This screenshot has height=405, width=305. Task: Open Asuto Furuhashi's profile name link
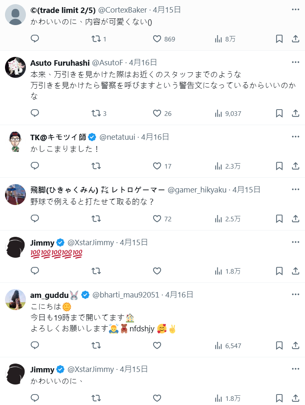(60, 63)
